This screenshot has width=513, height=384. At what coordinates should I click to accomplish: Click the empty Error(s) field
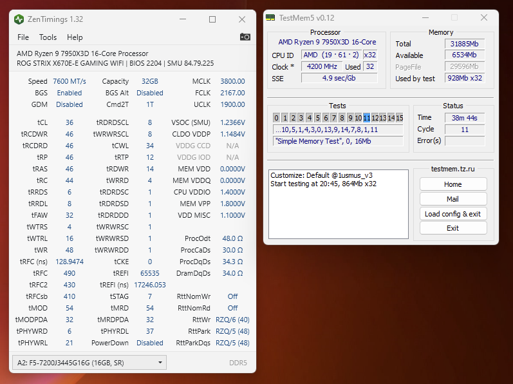[465, 140]
